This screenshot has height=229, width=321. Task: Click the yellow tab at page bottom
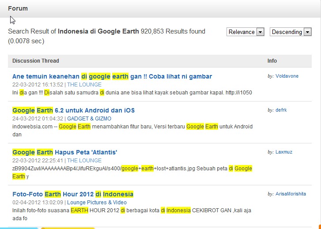coord(68,228)
